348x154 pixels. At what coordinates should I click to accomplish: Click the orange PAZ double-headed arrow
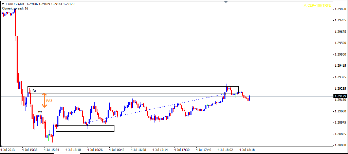44,100
